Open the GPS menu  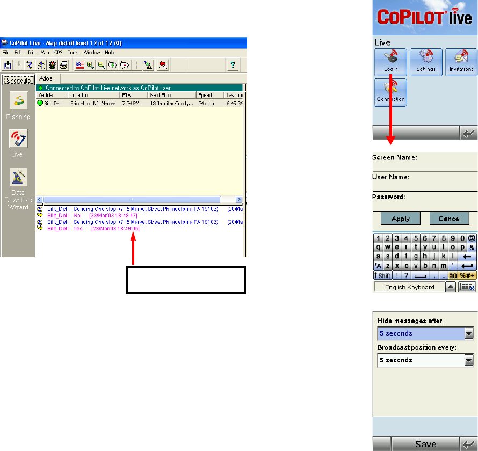(58, 53)
